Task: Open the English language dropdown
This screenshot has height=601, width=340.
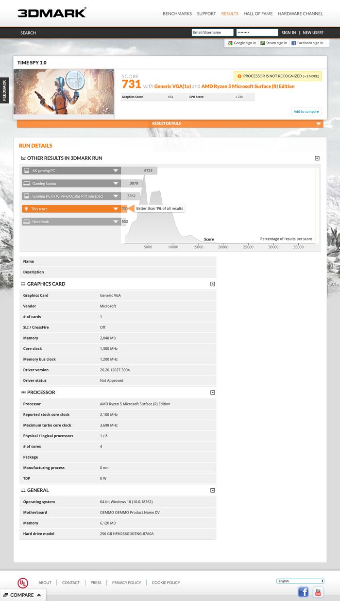Action: coord(300,581)
